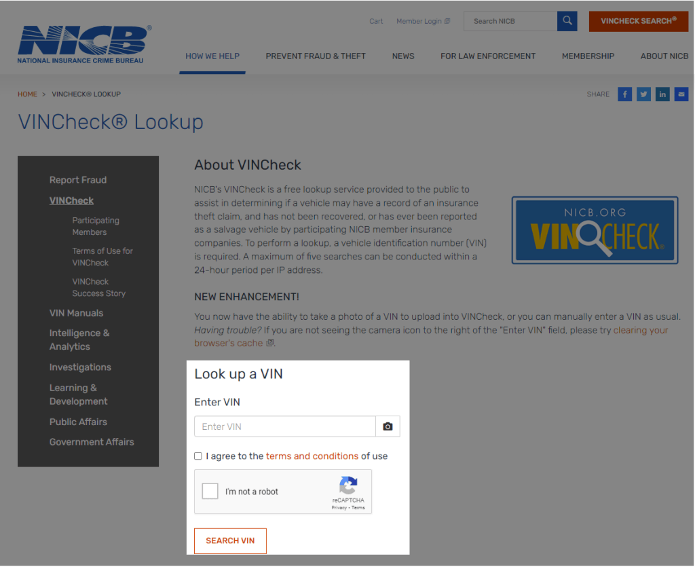This screenshot has height=567, width=695.
Task: Open Prevent Fraud & Theft menu
Action: [x=316, y=56]
